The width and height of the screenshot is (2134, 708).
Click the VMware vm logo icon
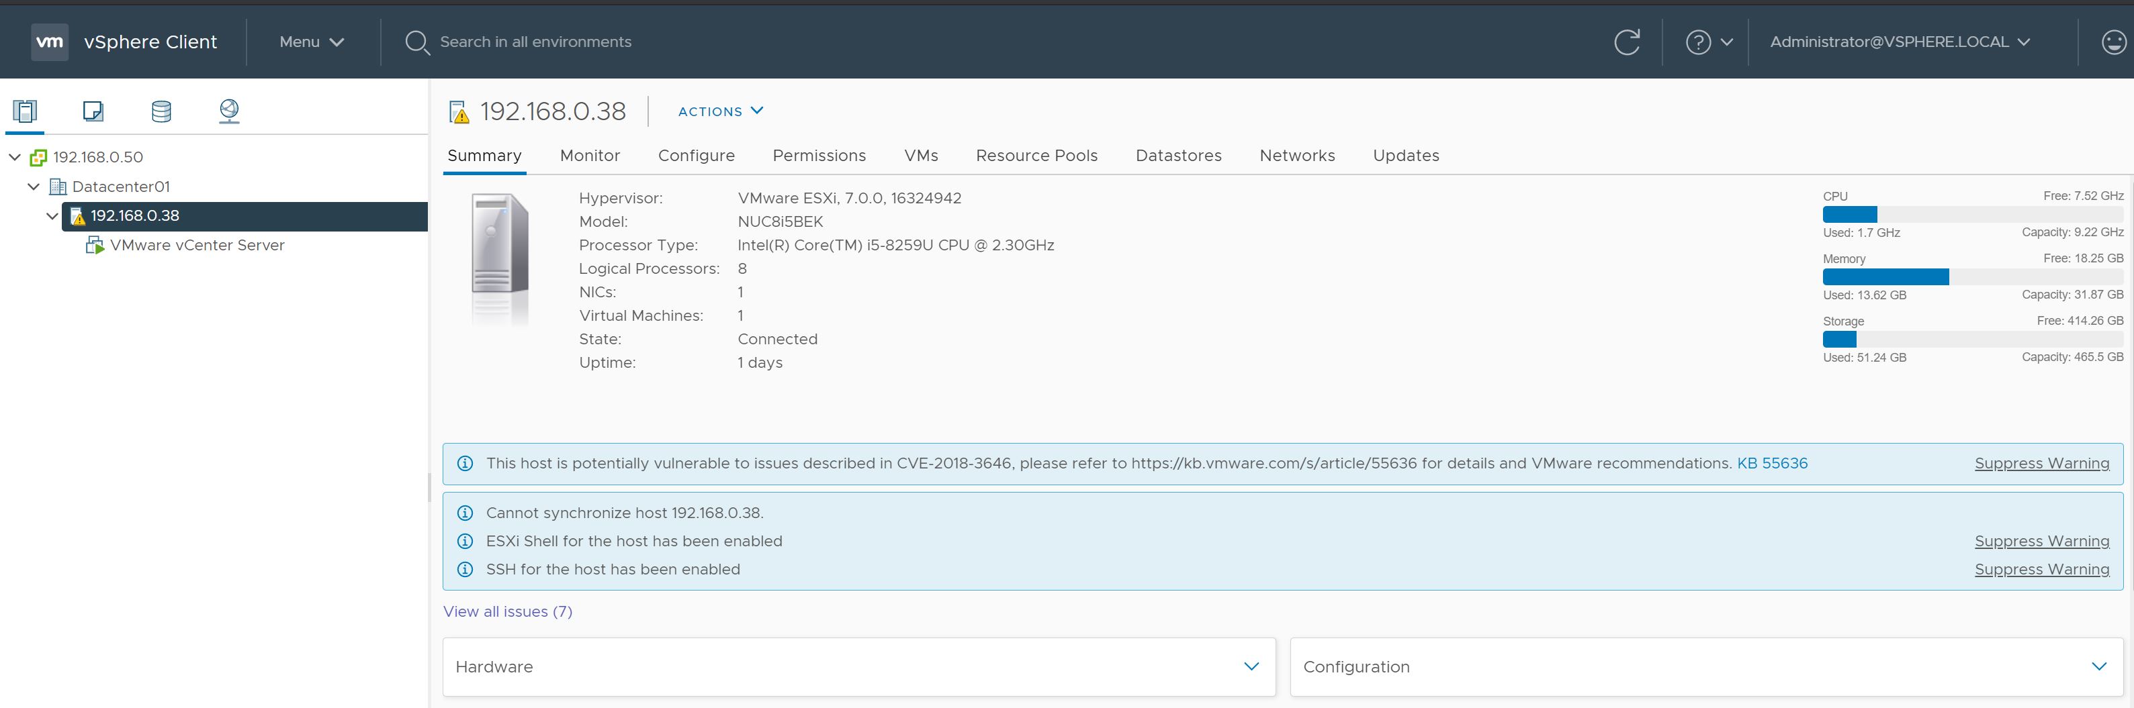click(x=50, y=42)
